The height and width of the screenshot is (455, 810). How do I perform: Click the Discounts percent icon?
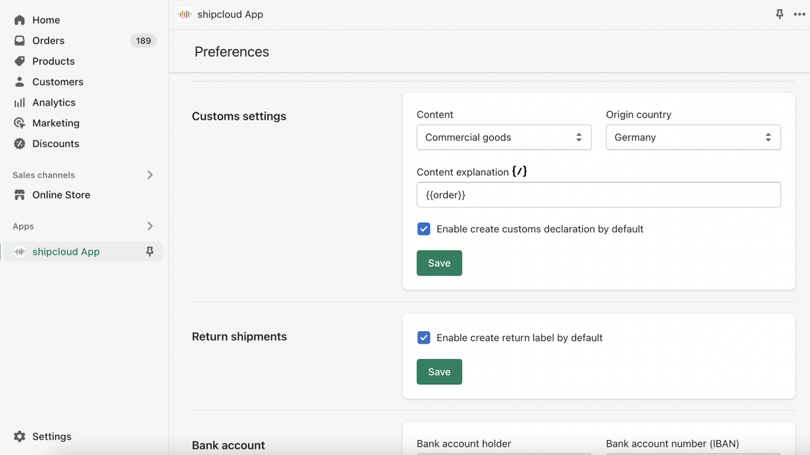[20, 143]
